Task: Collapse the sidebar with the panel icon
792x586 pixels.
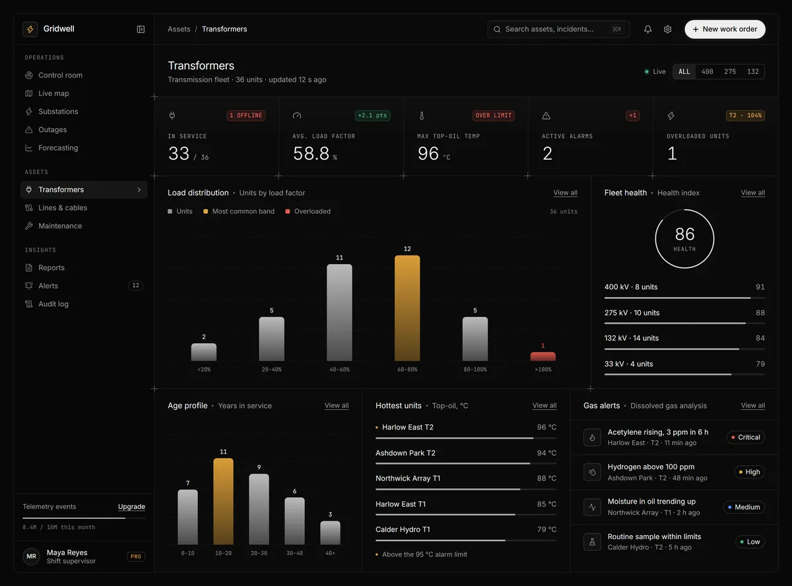Action: pyautogui.click(x=141, y=29)
